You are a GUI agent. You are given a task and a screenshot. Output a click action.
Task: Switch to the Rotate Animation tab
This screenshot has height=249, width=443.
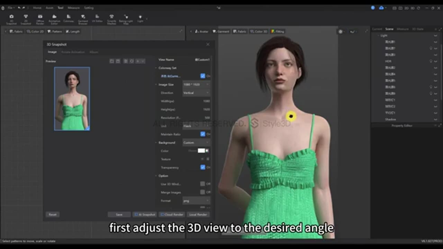click(x=73, y=52)
